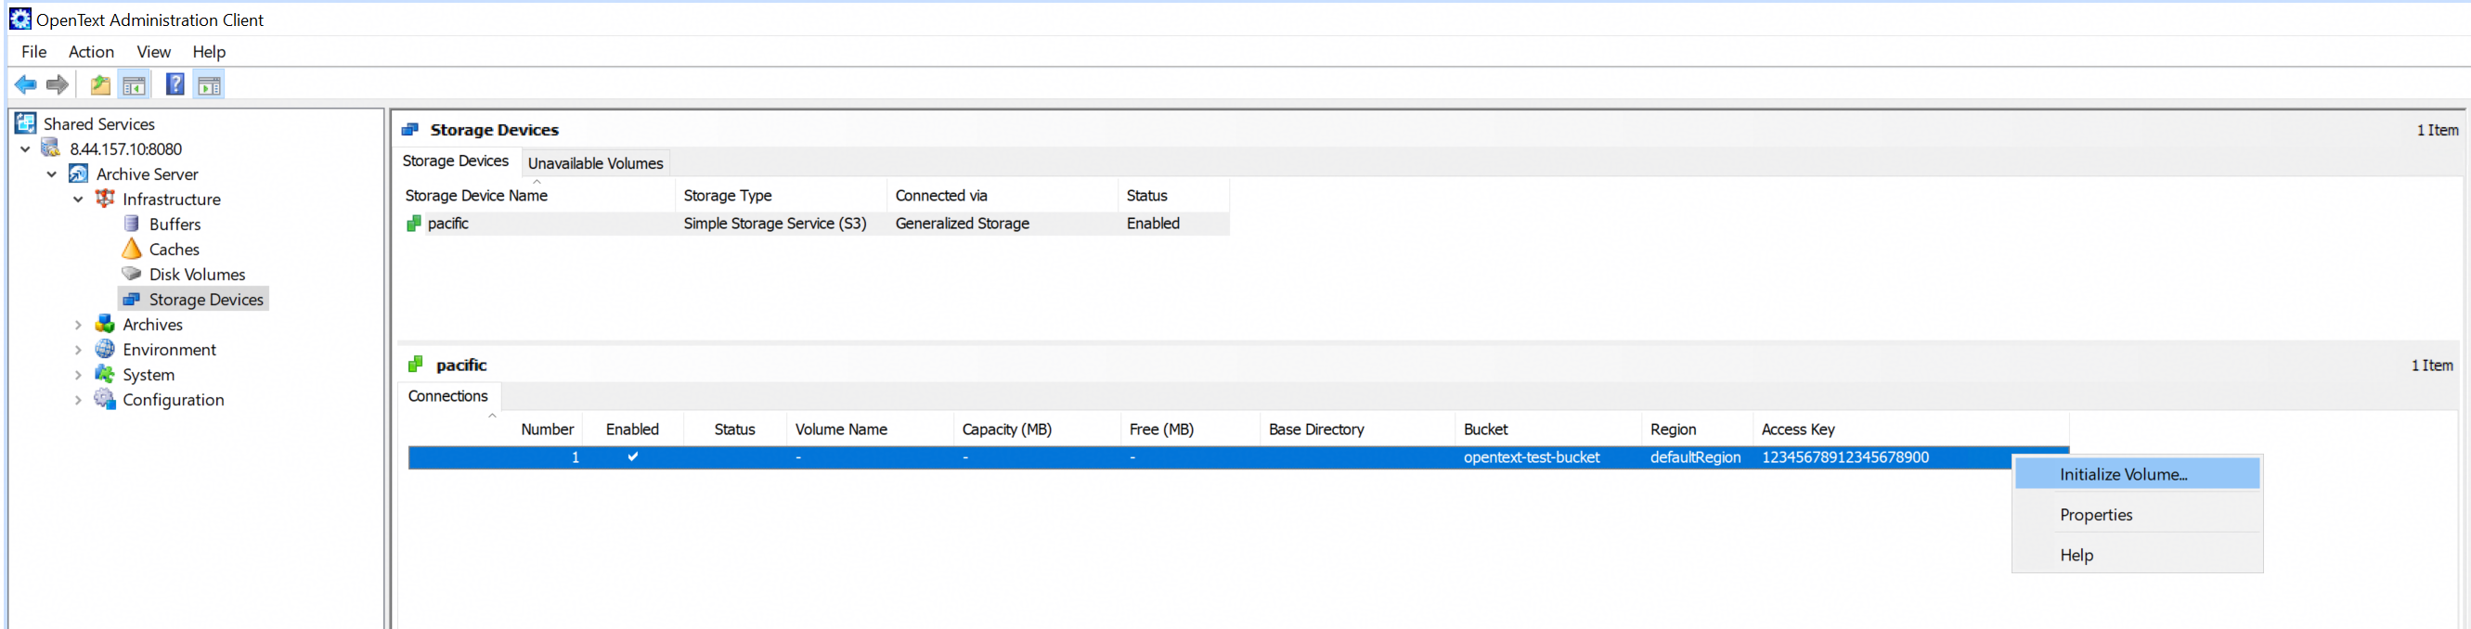The width and height of the screenshot is (2471, 629).
Task: Click the Disk Volumes icon
Action: click(x=132, y=274)
